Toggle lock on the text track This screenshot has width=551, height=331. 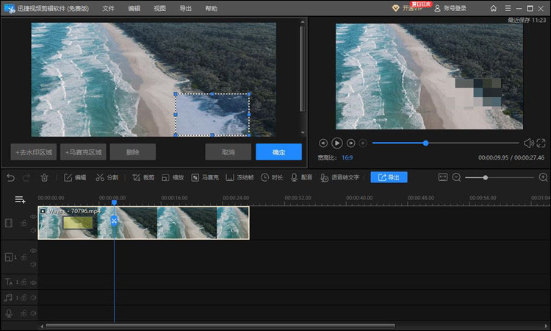click(24, 282)
